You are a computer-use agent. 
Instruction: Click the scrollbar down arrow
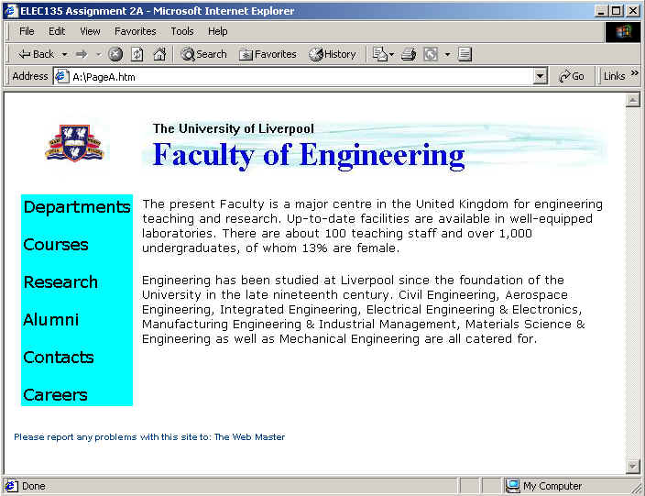click(633, 467)
